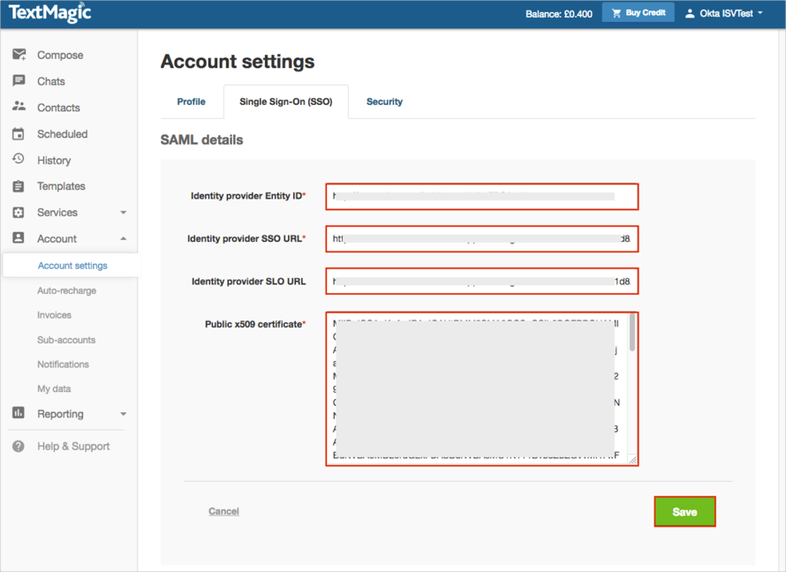Open Auto-recharge in the sidebar

point(66,290)
